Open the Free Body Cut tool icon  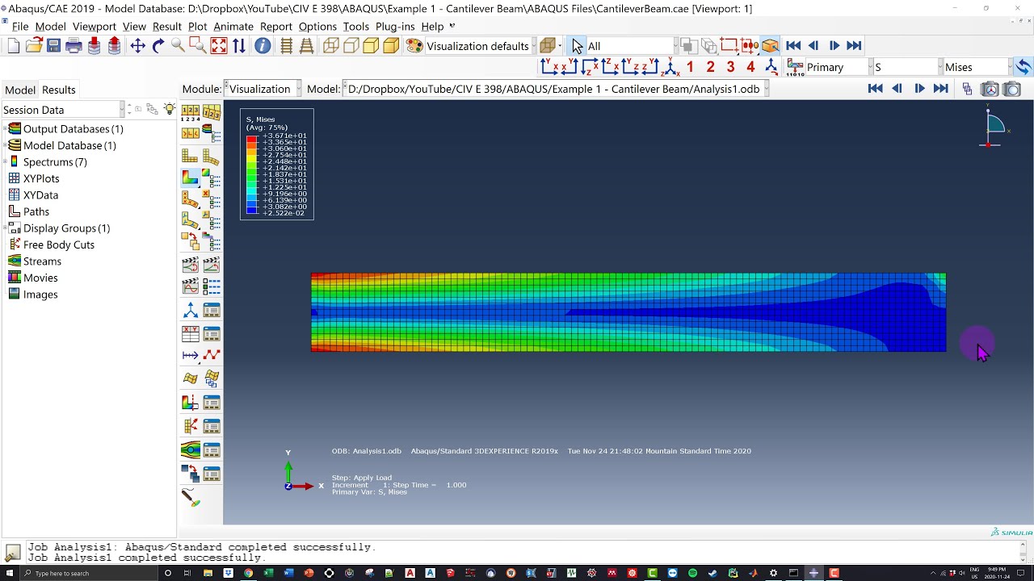click(191, 426)
